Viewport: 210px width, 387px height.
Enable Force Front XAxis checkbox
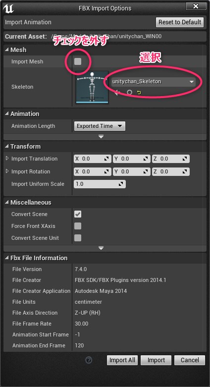point(78,226)
